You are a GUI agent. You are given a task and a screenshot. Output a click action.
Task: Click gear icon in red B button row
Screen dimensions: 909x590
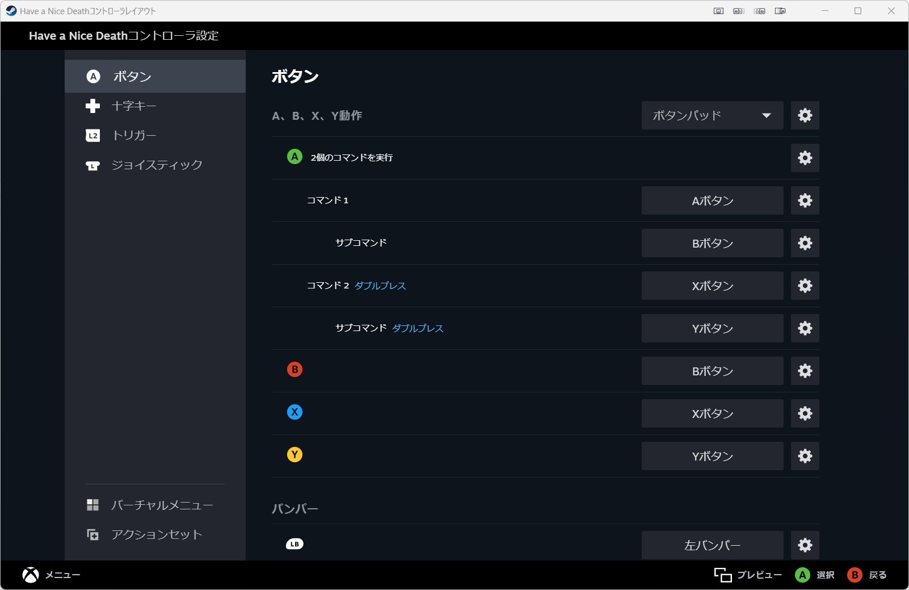pos(805,371)
